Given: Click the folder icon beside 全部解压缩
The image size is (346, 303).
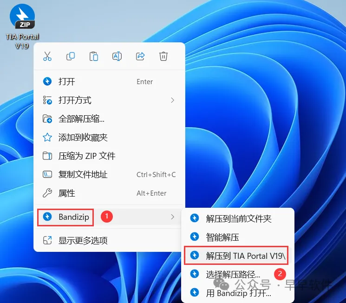Looking at the screenshot, I should pyautogui.click(x=47, y=119).
